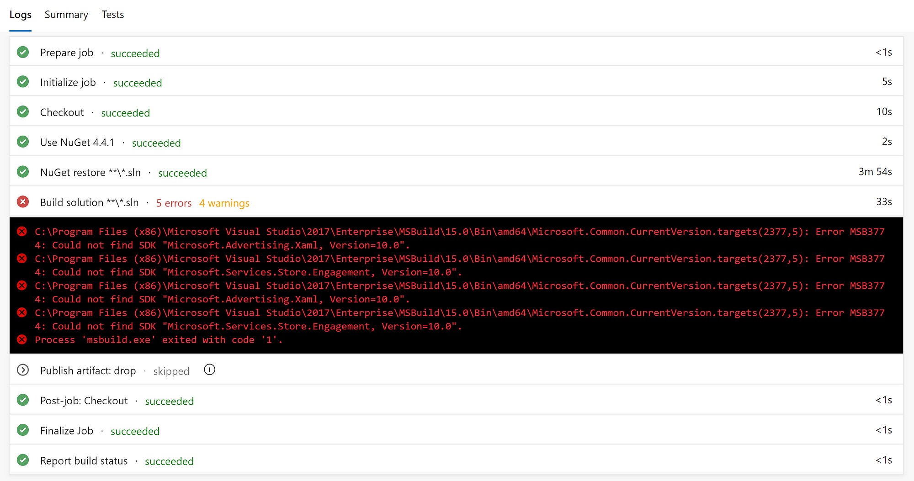Switch to the Logs tab

[21, 15]
